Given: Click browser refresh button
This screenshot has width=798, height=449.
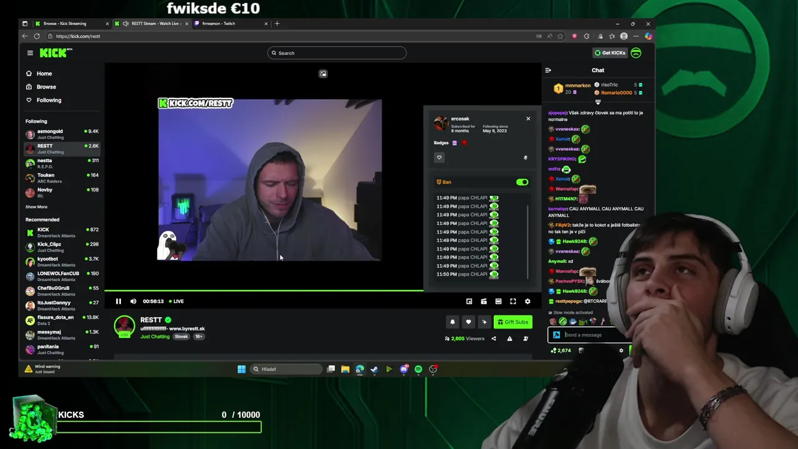Looking at the screenshot, I should 37,36.
